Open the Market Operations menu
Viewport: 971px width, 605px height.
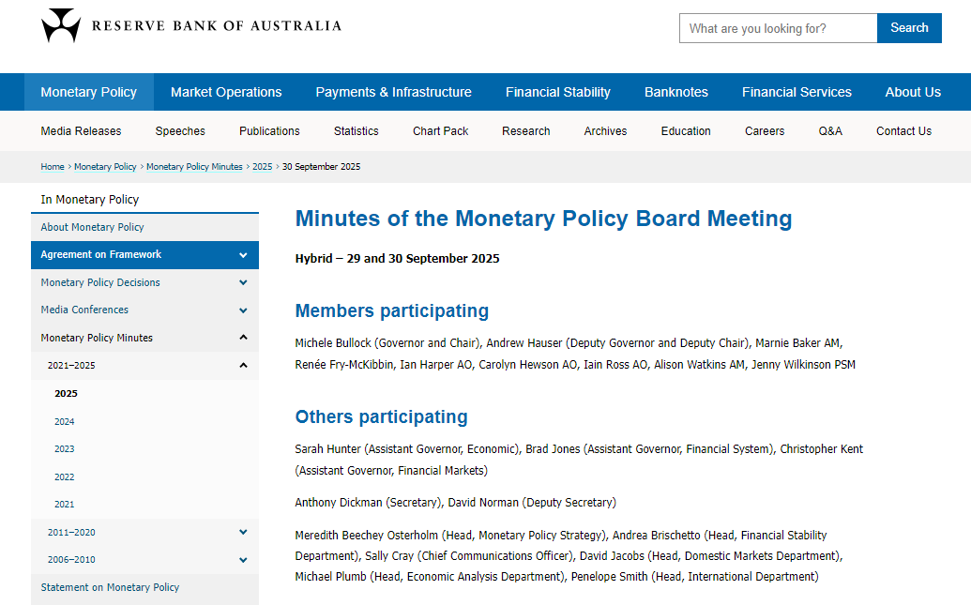pyautogui.click(x=226, y=92)
